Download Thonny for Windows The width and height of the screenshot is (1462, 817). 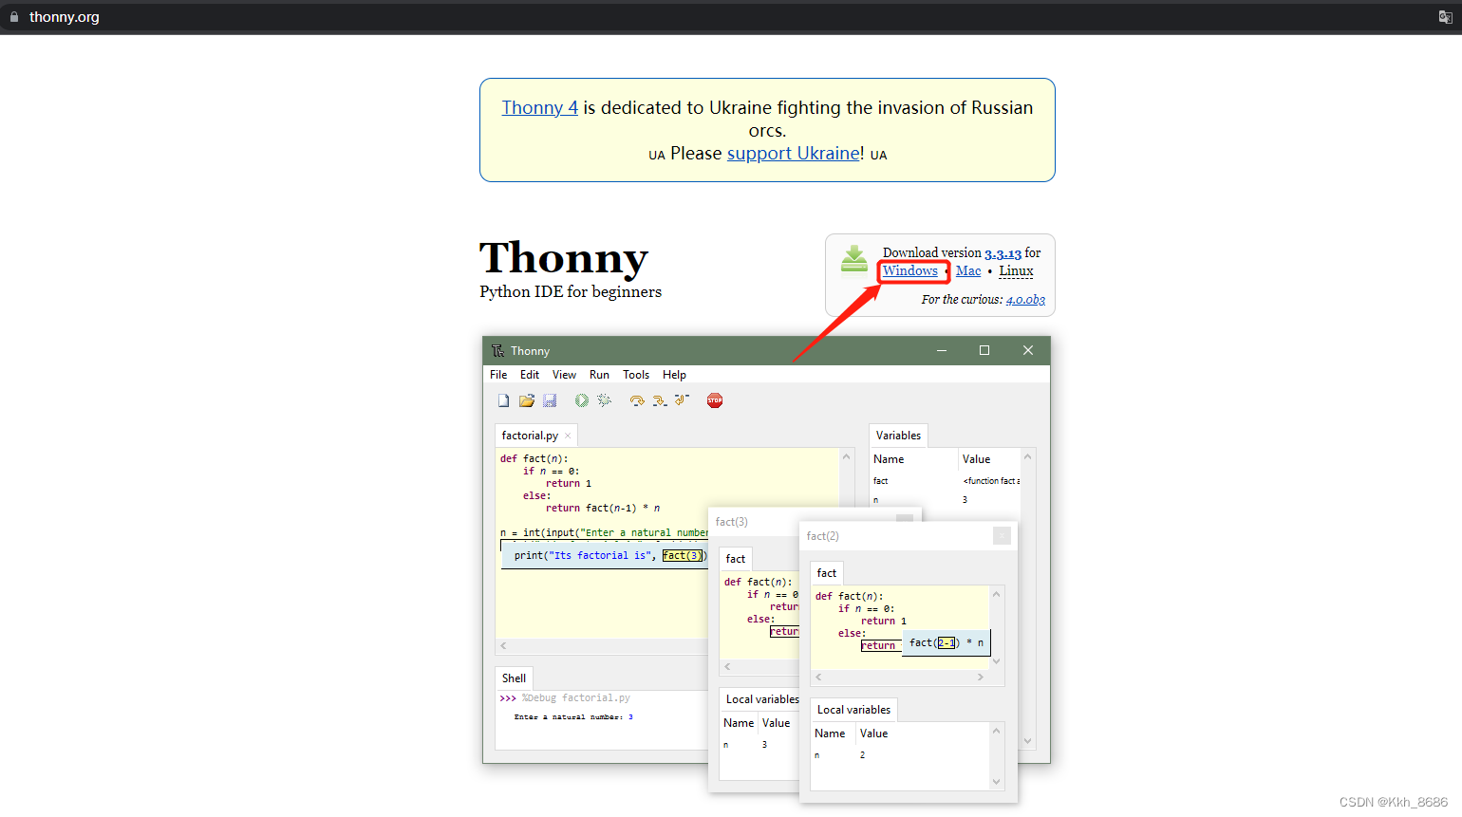tap(909, 270)
